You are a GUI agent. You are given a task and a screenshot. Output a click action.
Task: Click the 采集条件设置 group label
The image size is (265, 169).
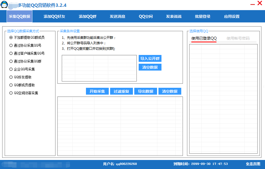click(x=70, y=31)
